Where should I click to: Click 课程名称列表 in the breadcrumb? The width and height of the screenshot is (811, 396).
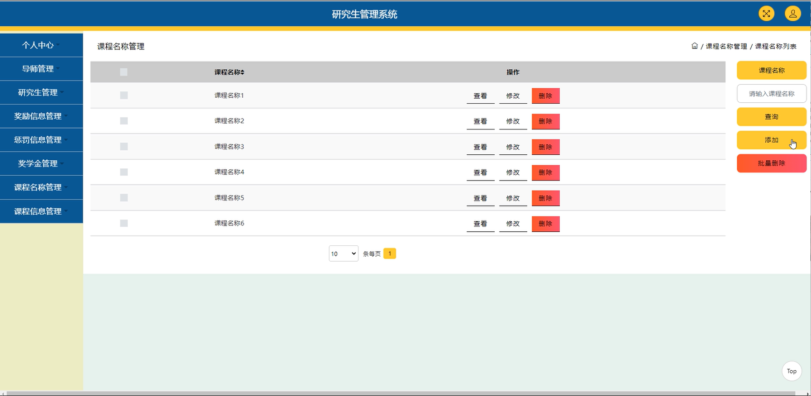tap(776, 46)
